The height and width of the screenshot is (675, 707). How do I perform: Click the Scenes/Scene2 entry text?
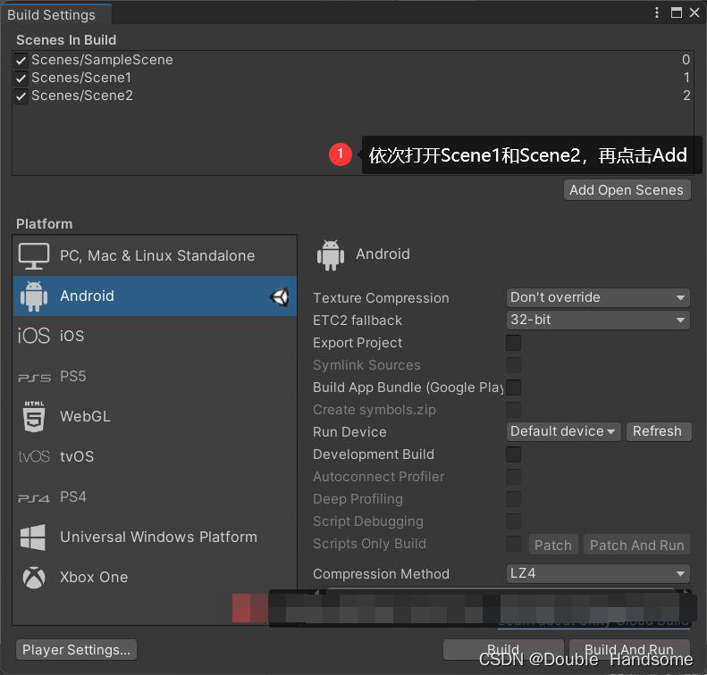click(x=82, y=96)
